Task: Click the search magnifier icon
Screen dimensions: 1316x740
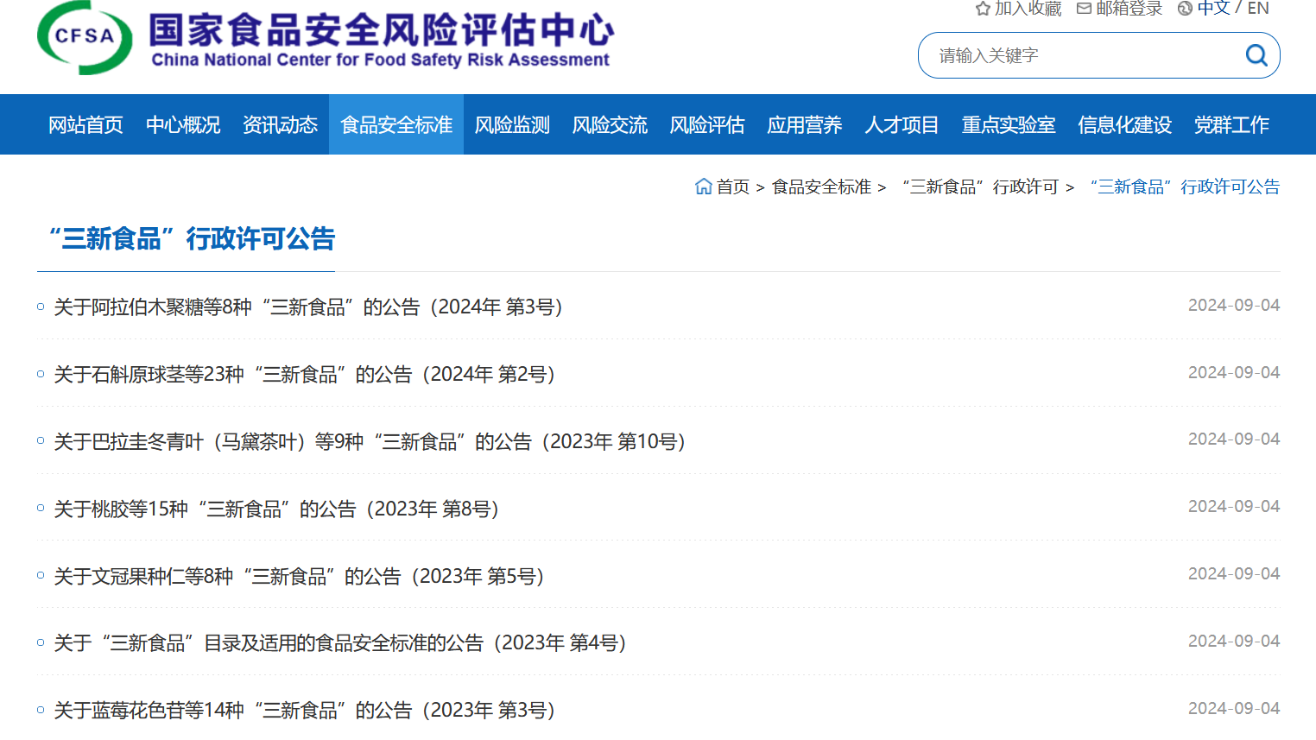Action: tap(1256, 55)
